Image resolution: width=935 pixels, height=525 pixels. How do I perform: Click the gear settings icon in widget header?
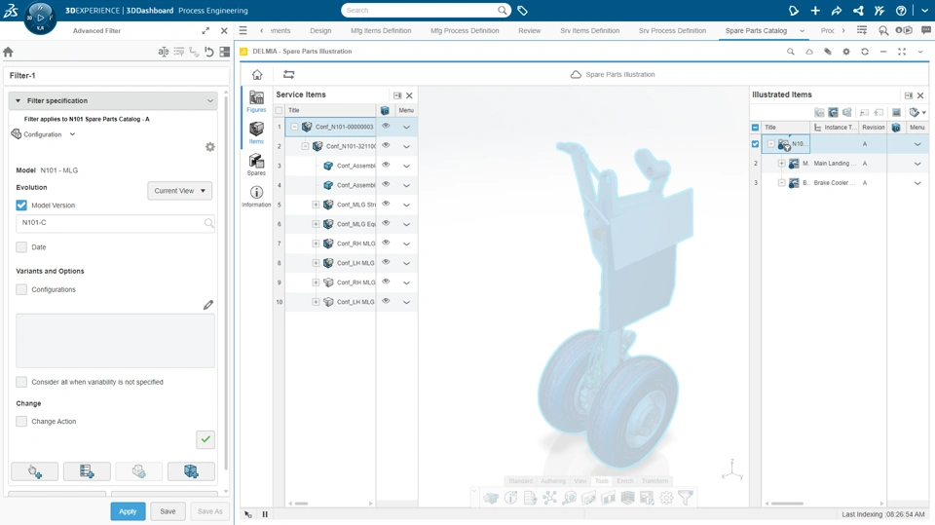pos(846,52)
